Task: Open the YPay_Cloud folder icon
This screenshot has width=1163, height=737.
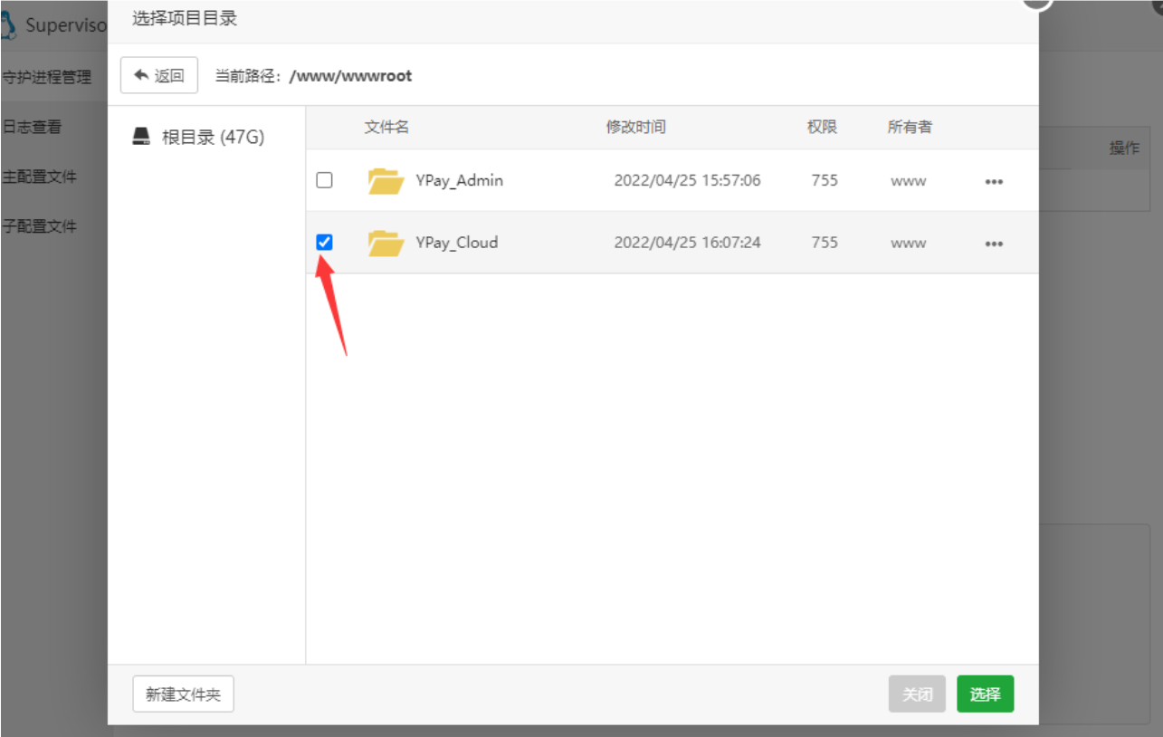Action: (386, 243)
